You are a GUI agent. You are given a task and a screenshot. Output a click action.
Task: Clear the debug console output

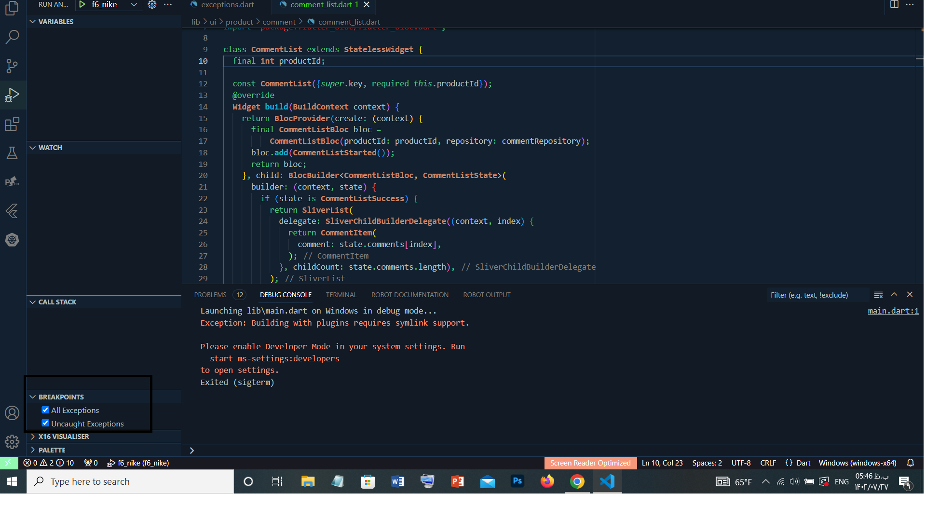pos(878,295)
